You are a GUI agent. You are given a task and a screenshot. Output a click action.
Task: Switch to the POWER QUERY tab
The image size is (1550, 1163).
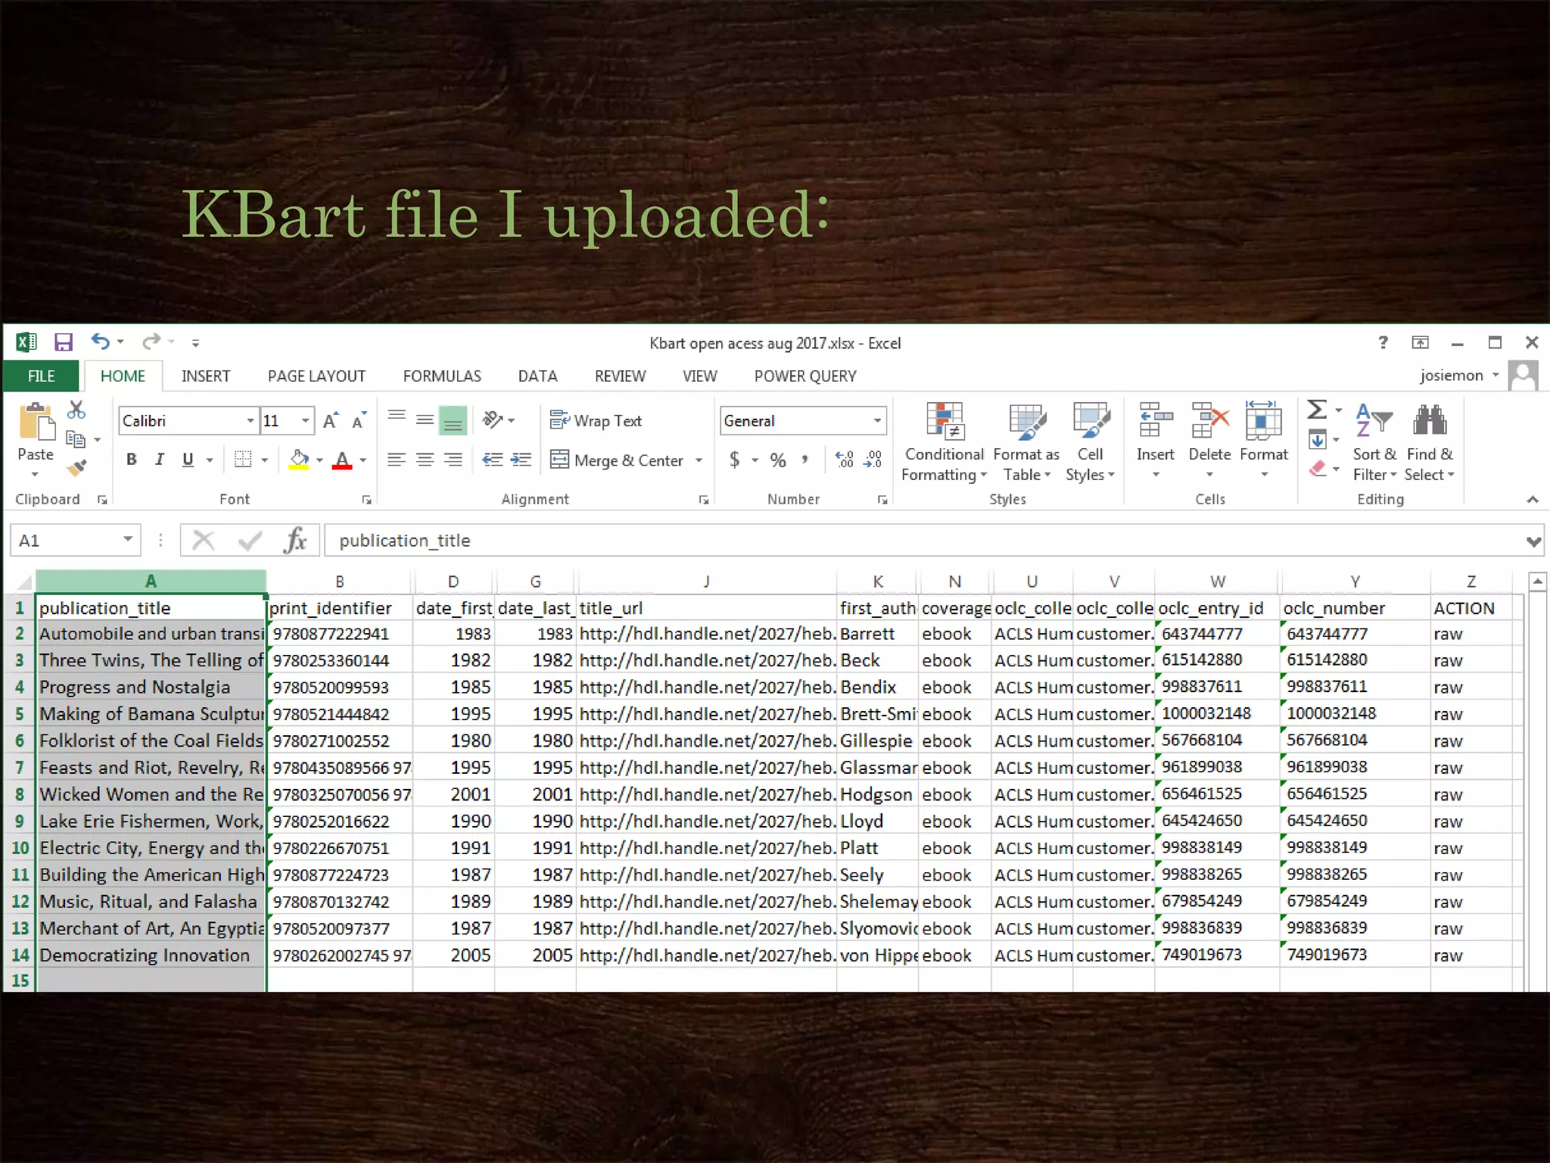(x=805, y=376)
